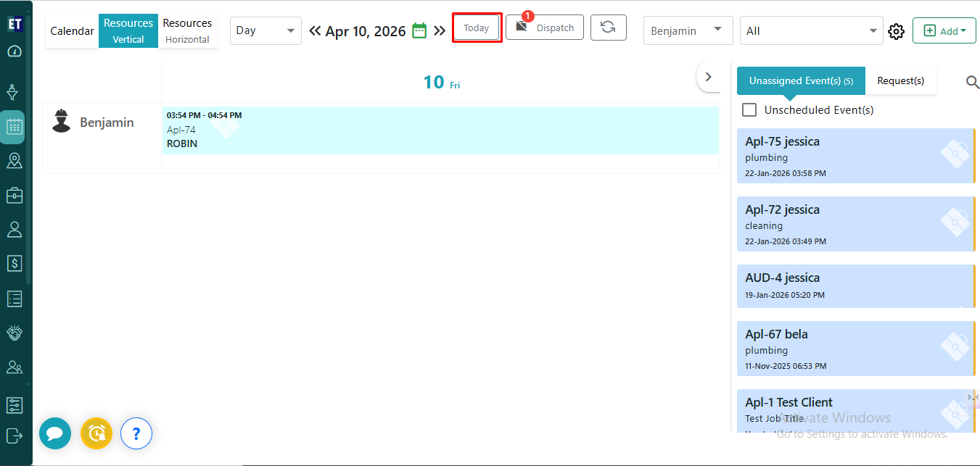Click the refresh calendar icon button
Viewport: 980px width, 466px height.
[608, 28]
